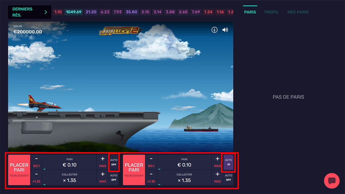Image resolution: width=345 pixels, height=194 pixels.
Task: Increase right panel collect multiplier with plus
Action: pos(217,175)
